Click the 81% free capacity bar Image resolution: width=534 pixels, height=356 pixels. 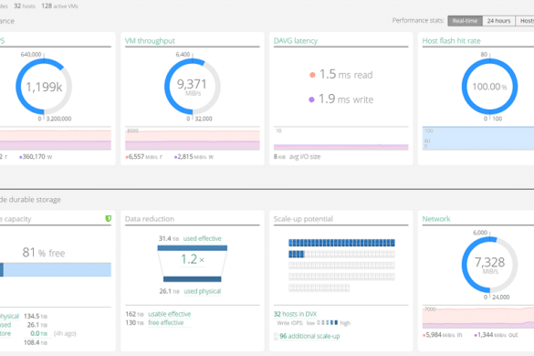tap(56, 269)
